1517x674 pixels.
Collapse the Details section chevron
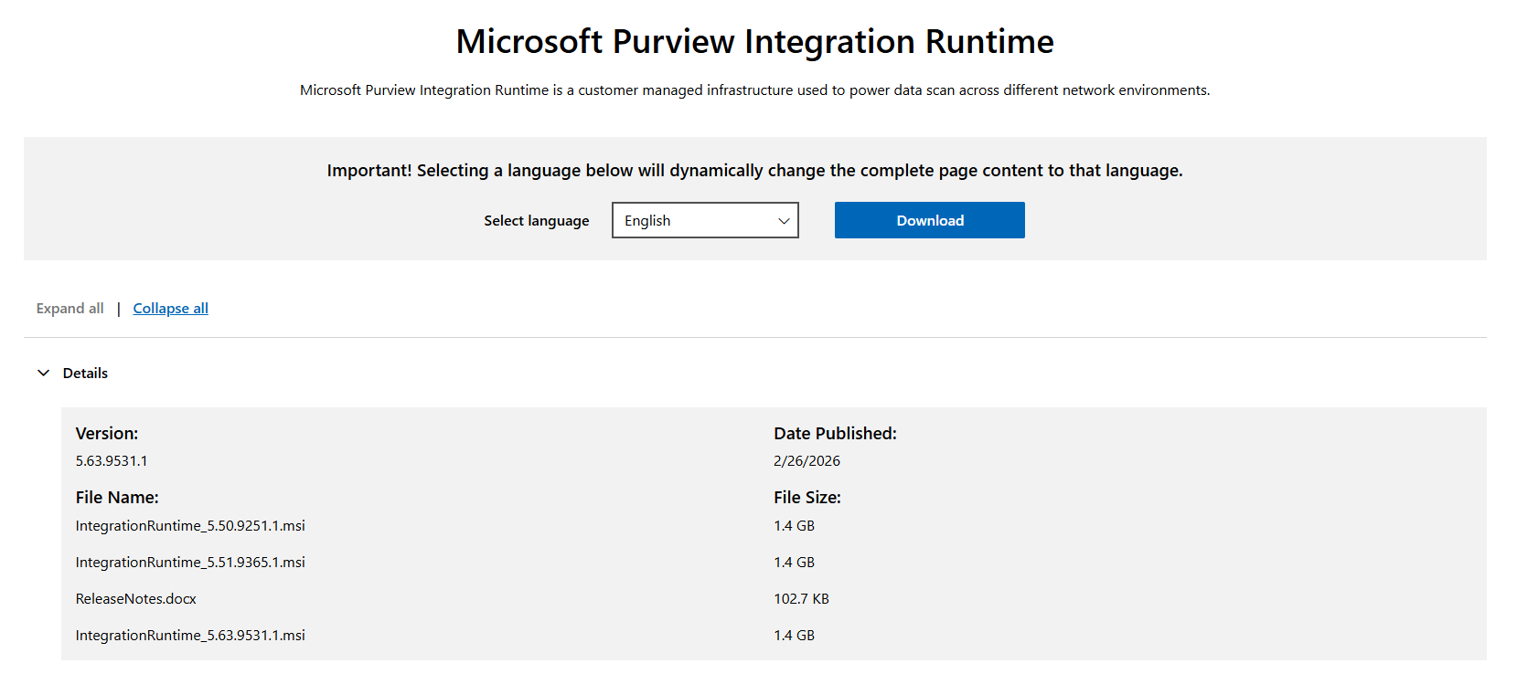click(43, 373)
